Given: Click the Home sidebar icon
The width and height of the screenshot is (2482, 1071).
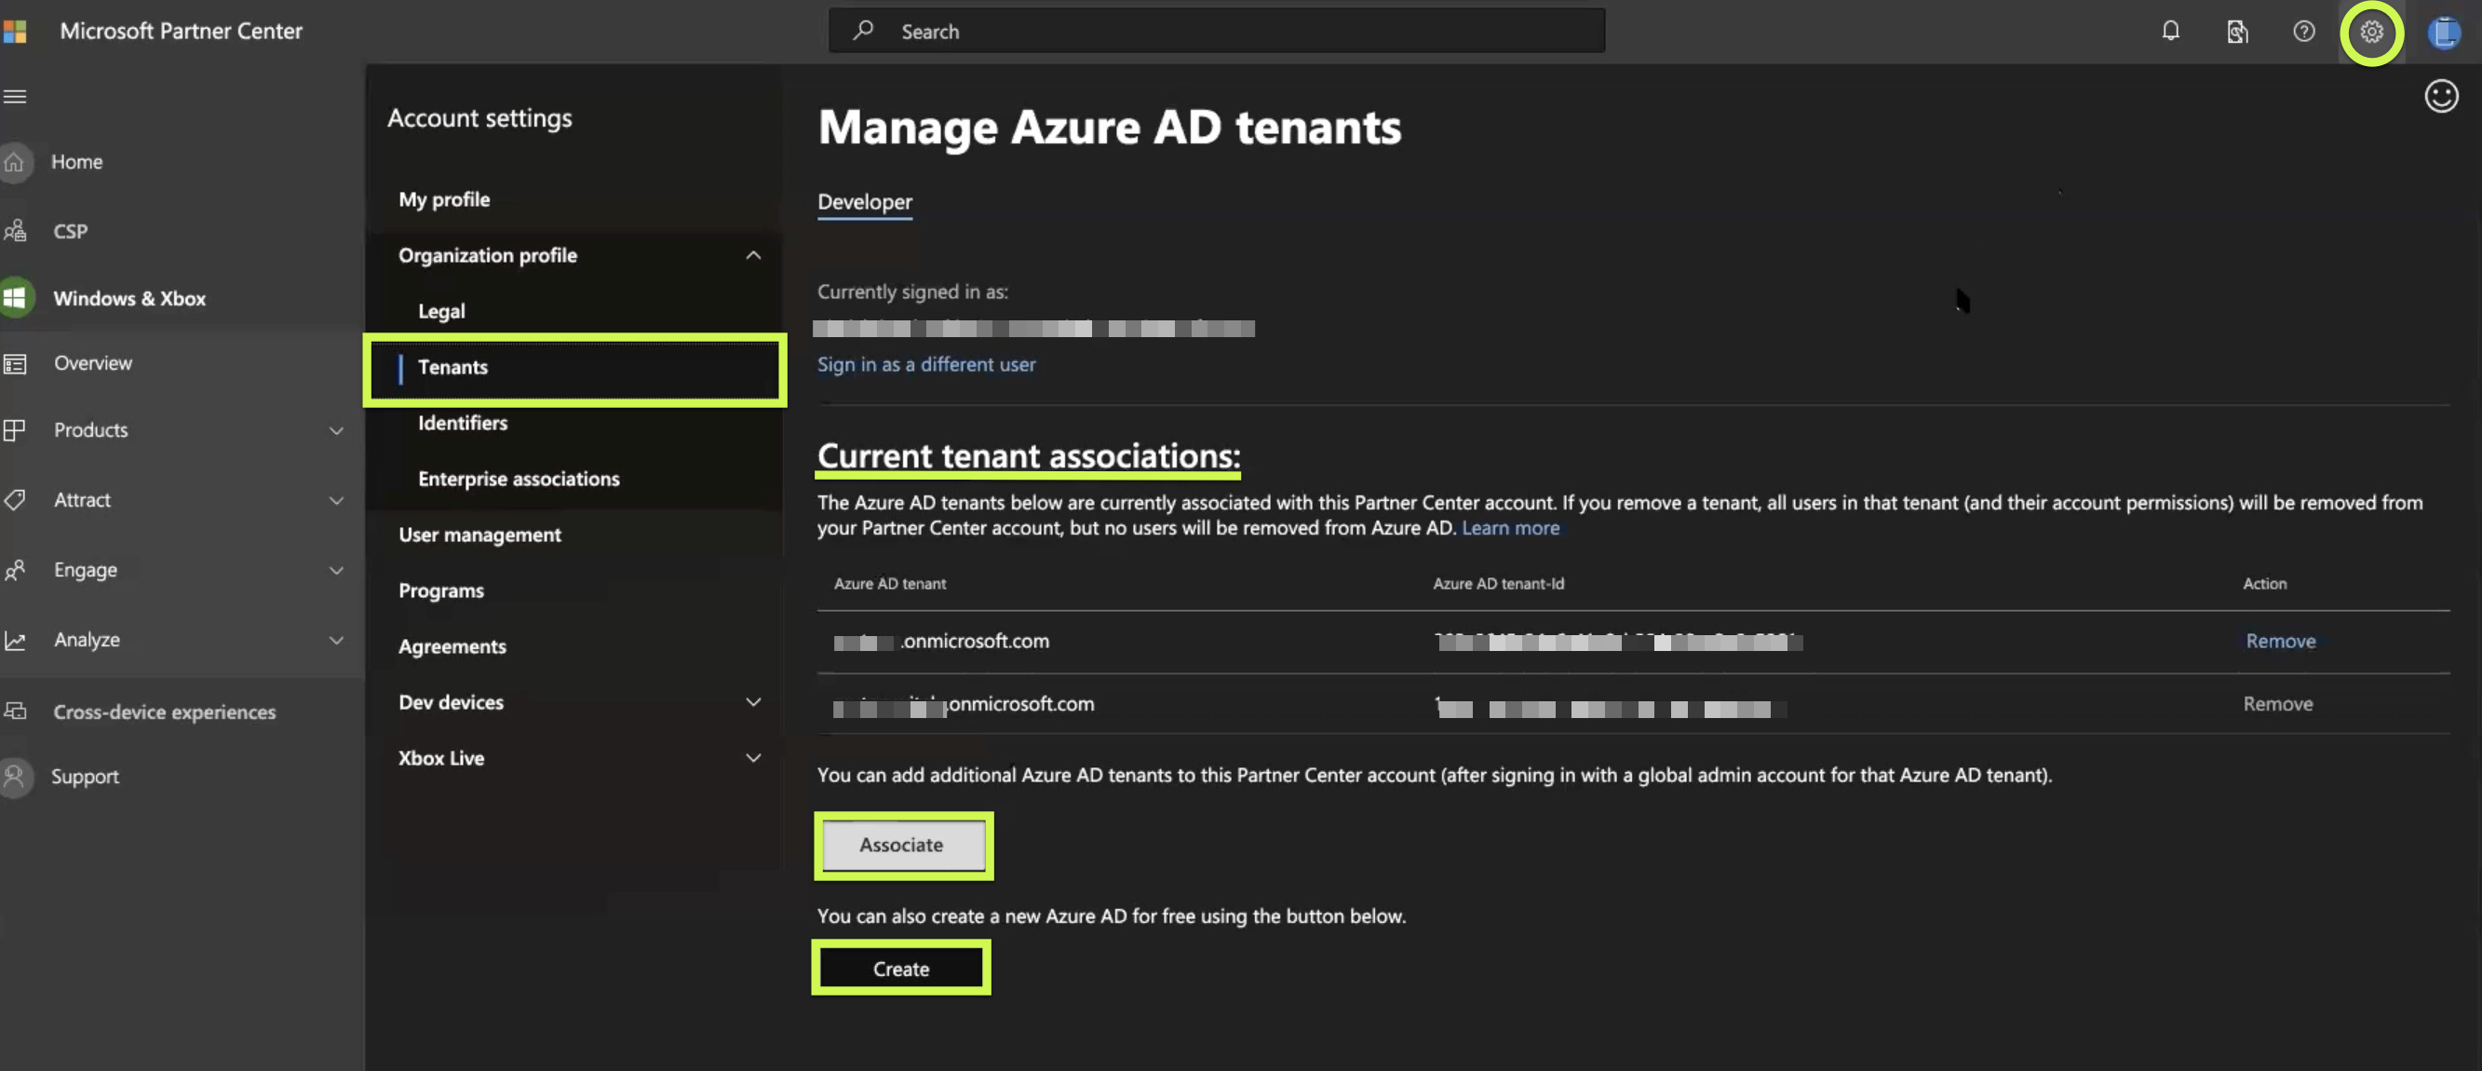Looking at the screenshot, I should click(15, 162).
